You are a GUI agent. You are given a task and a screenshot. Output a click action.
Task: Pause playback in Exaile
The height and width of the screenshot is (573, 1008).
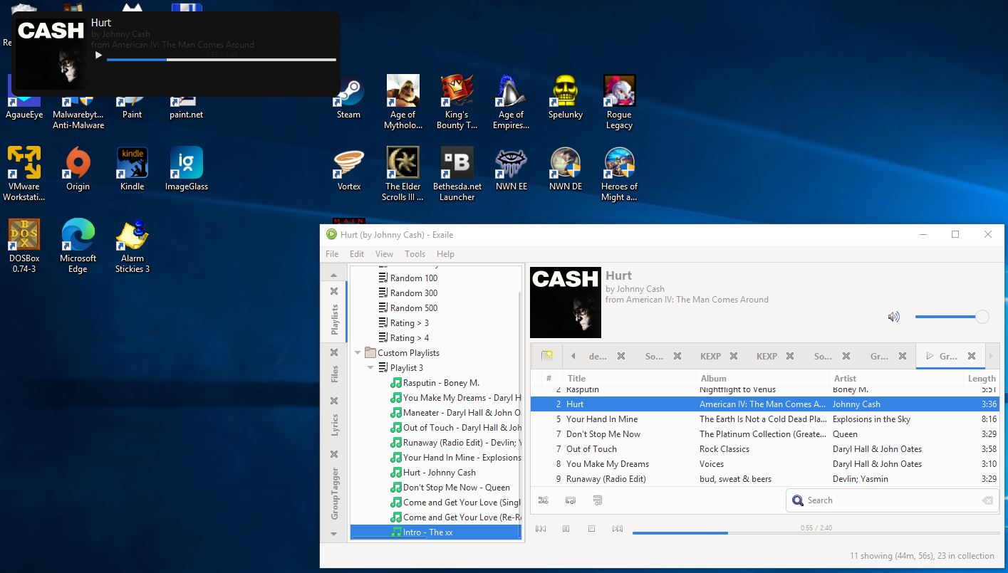coord(566,528)
